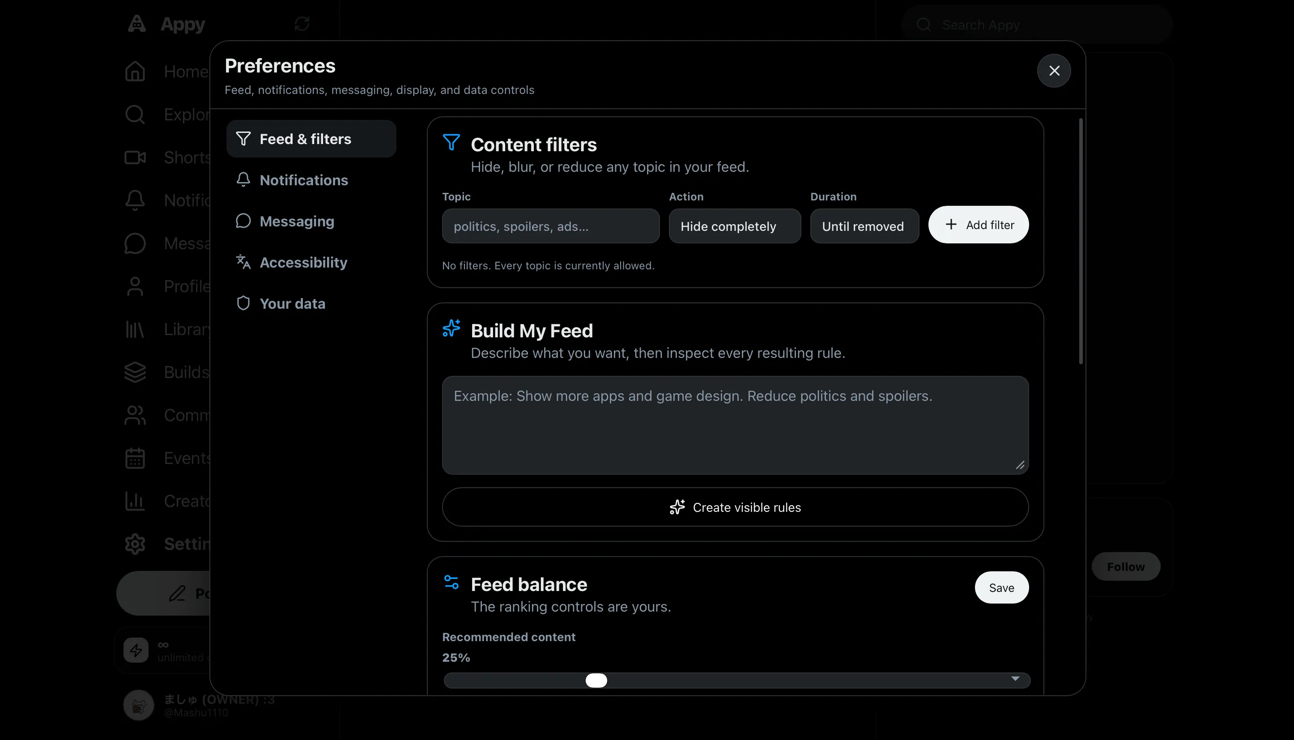Click the Create visible rules button
The image size is (1294, 740).
click(735, 507)
